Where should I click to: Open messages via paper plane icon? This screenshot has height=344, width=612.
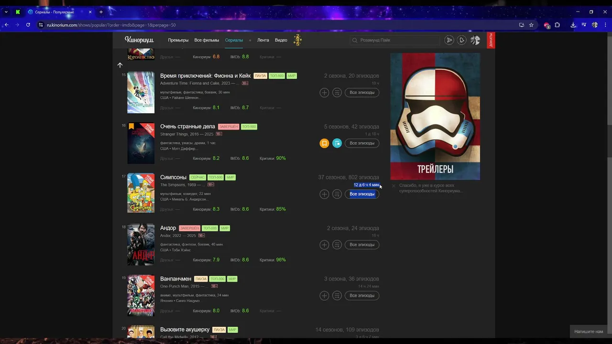(449, 40)
